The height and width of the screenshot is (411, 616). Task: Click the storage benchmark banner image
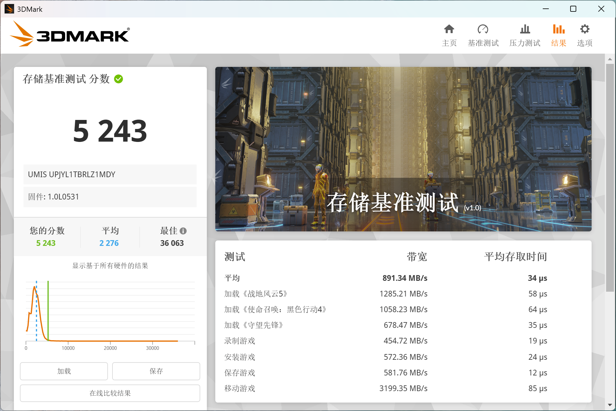pyautogui.click(x=403, y=149)
